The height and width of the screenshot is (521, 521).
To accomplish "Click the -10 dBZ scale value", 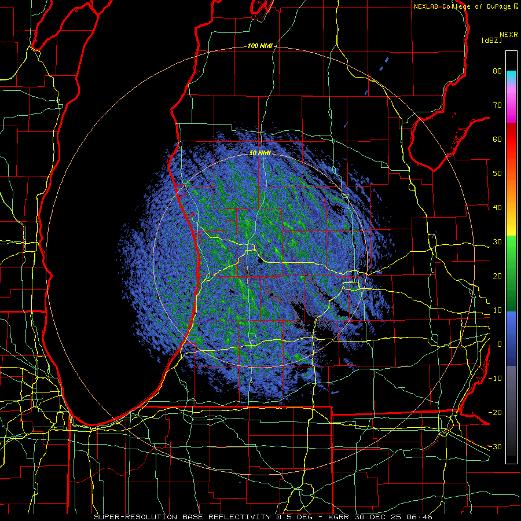I will point(495,379).
